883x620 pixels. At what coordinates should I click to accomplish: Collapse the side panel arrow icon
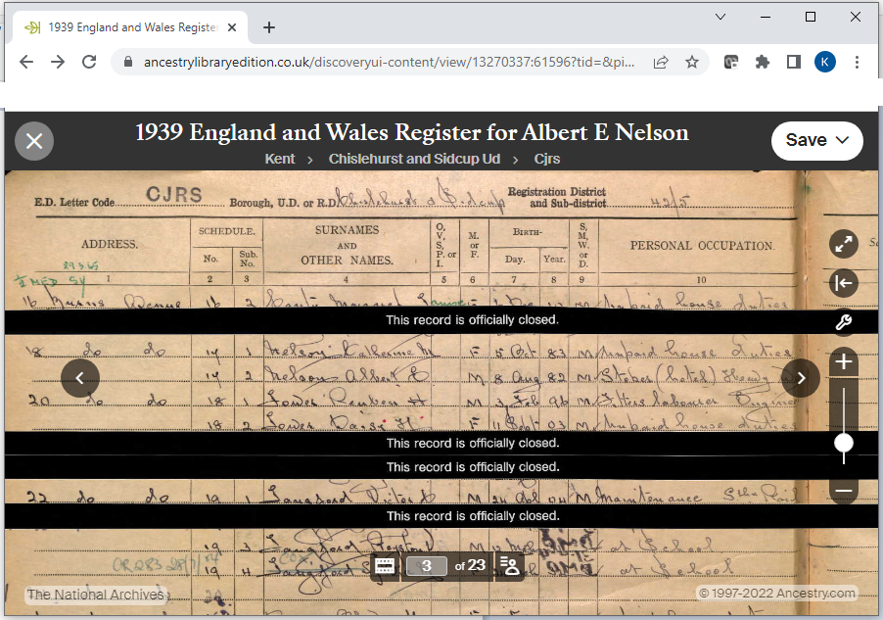843,283
